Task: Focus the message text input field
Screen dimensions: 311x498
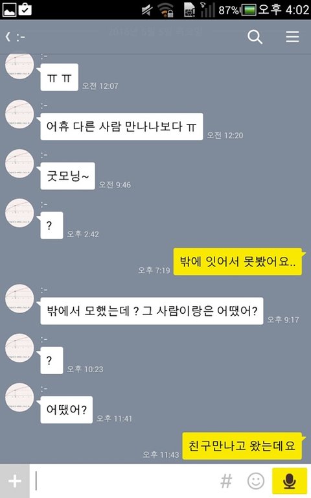Action: click(x=125, y=481)
